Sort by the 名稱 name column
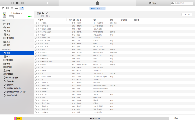The width and height of the screenshot is (195, 122). [x=53, y=20]
